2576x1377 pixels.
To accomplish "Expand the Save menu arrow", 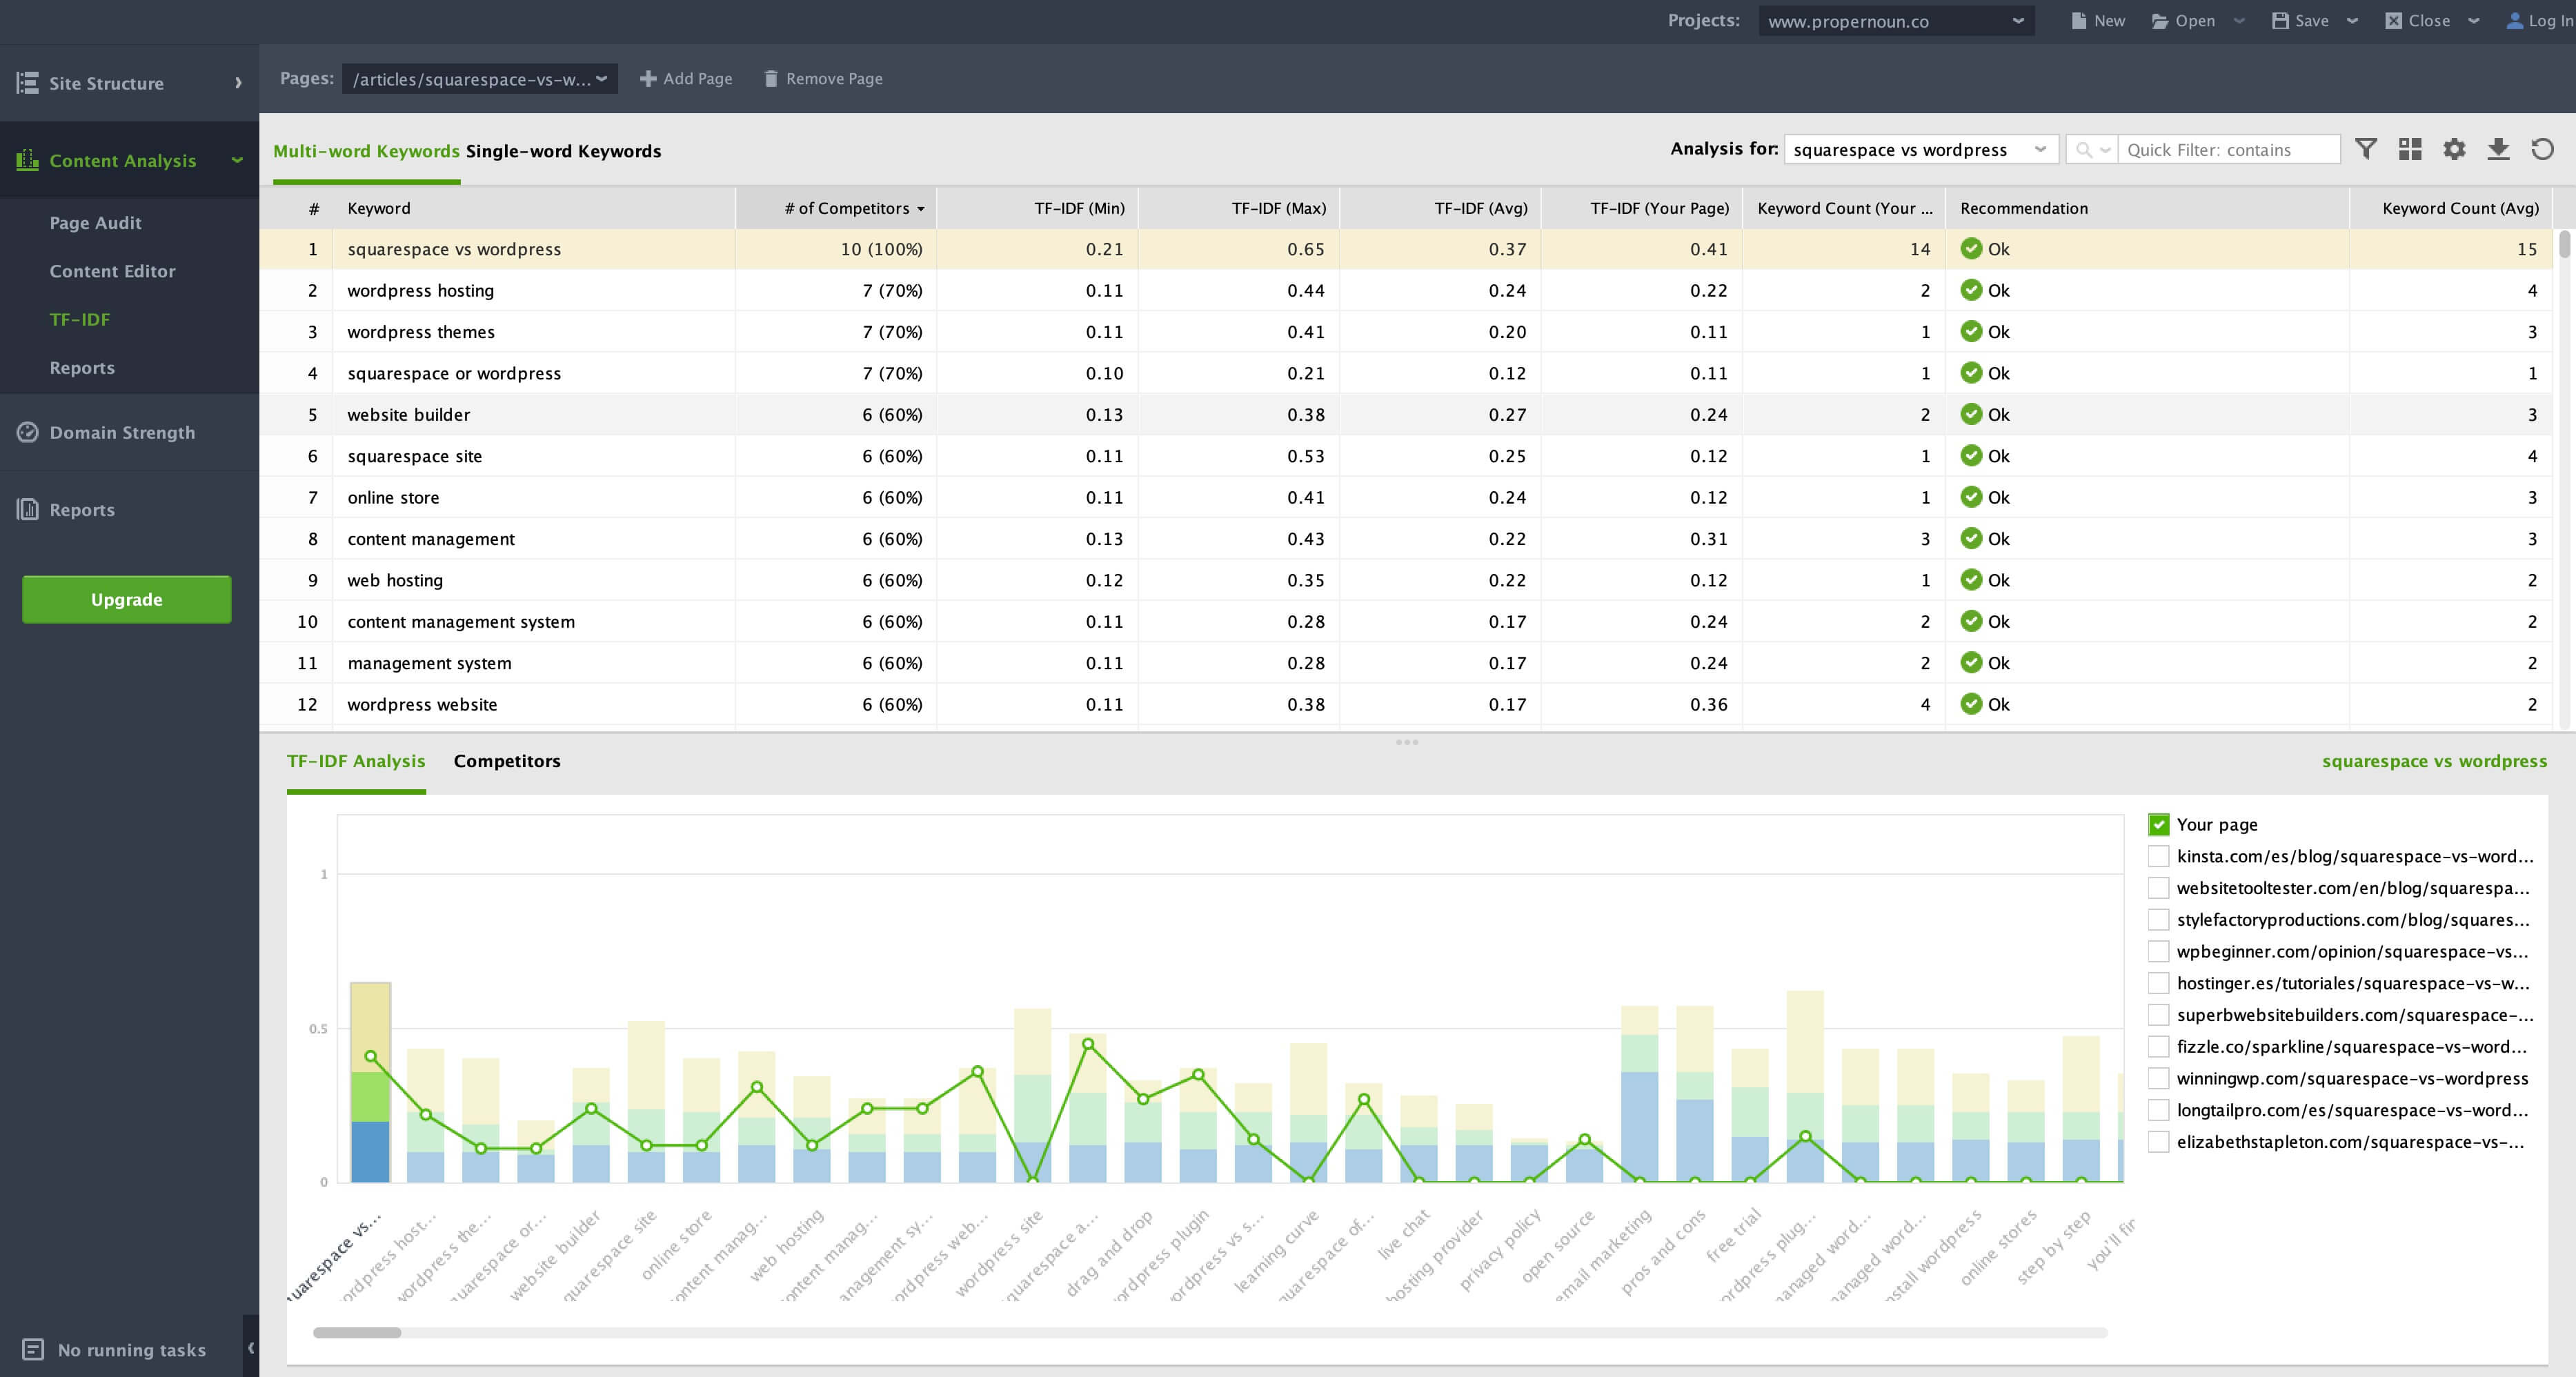I will pos(2352,21).
